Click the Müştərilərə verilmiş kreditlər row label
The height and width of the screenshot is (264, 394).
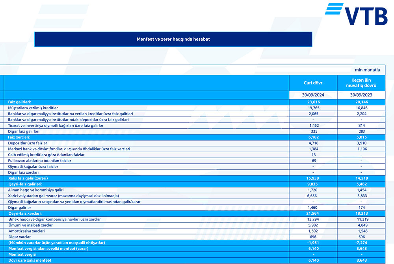33,108
